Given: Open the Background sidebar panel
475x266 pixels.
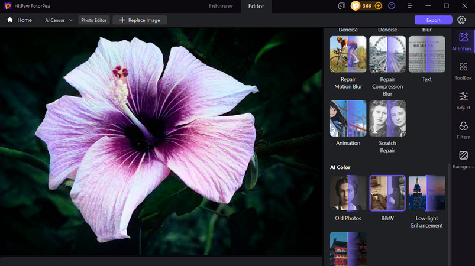Looking at the screenshot, I should [x=463, y=160].
